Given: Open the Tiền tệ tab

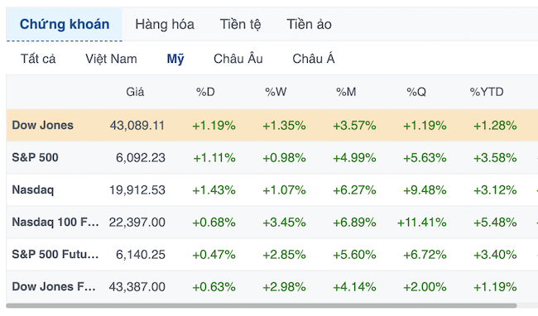Looking at the screenshot, I should pos(240,24).
